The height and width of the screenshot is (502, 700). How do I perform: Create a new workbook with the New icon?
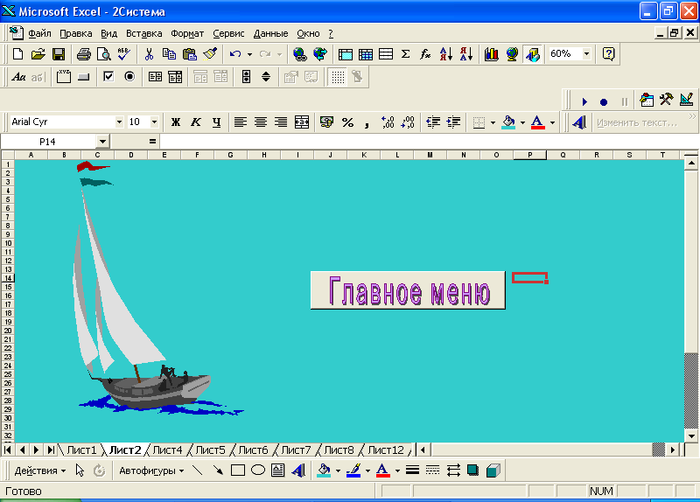click(x=17, y=54)
